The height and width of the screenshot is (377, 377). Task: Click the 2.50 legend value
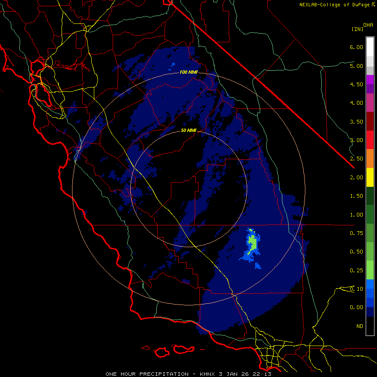point(356,159)
